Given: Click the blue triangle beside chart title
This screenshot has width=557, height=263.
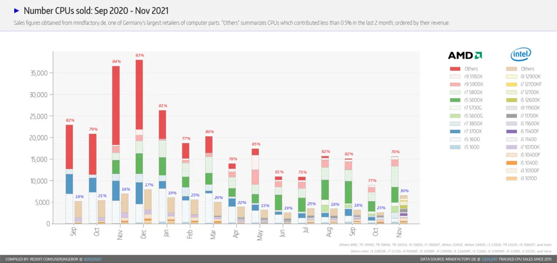Looking at the screenshot, I should coord(17,10).
